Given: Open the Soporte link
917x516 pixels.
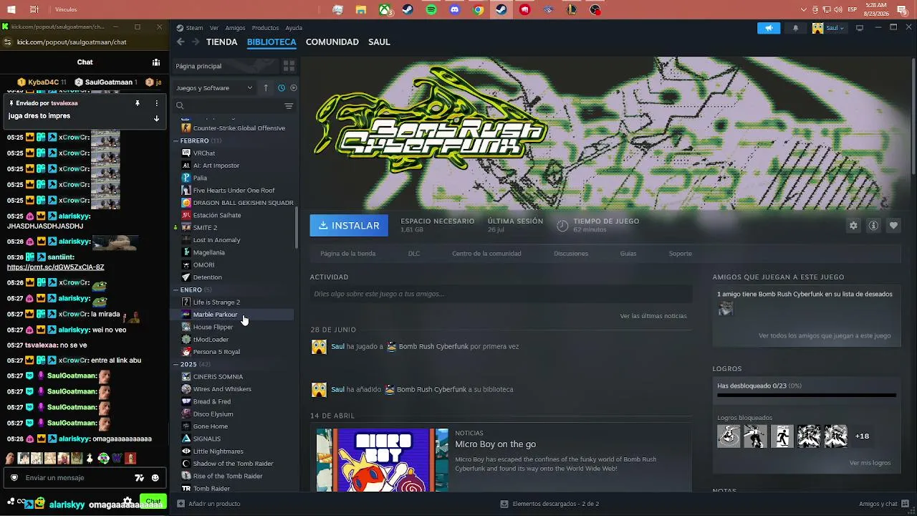Looking at the screenshot, I should [x=681, y=254].
